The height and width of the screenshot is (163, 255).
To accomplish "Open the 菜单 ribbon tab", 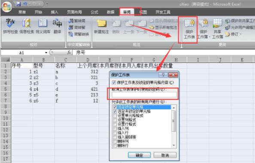I will (22, 12).
